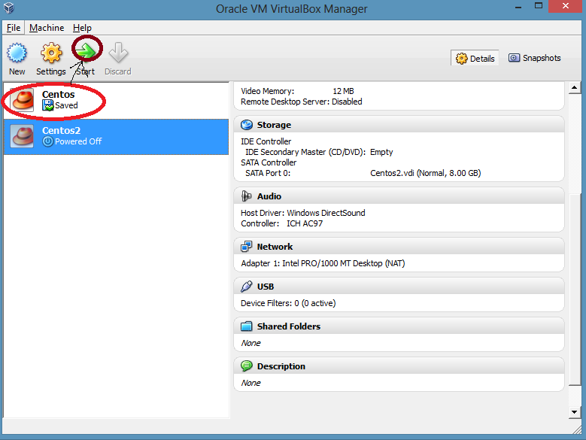Click the Centos2 VM hat icon

pos(22,136)
